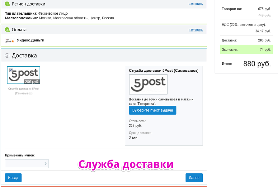The width and height of the screenshot is (278, 187).
Task: Click the green Экономия row in summary
Action: pyautogui.click(x=246, y=49)
